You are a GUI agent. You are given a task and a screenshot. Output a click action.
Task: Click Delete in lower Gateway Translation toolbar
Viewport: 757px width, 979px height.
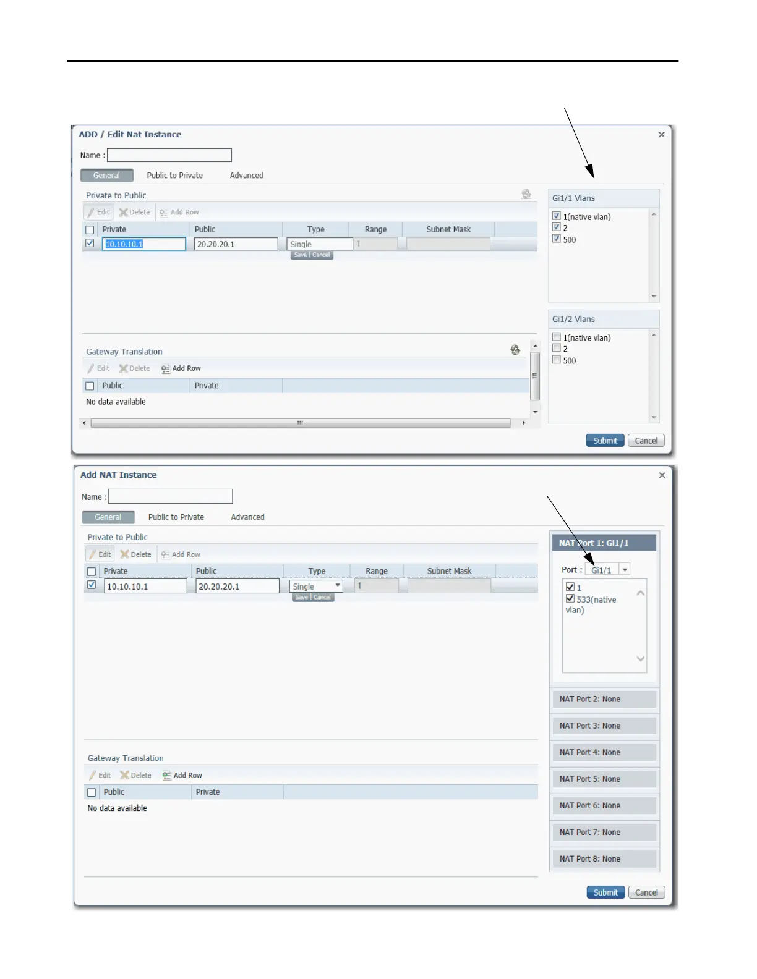pyautogui.click(x=136, y=775)
